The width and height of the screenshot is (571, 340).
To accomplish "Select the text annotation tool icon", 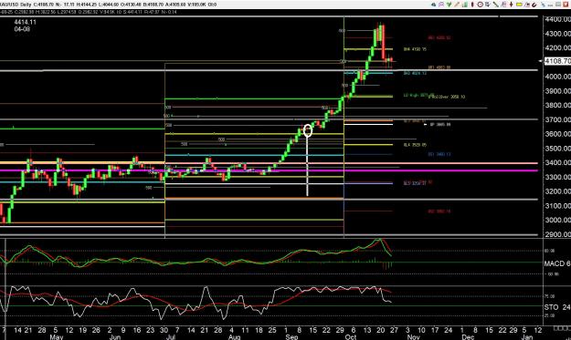I will point(503,5).
